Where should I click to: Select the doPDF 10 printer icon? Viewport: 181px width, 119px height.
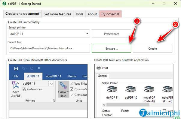pos(130,89)
